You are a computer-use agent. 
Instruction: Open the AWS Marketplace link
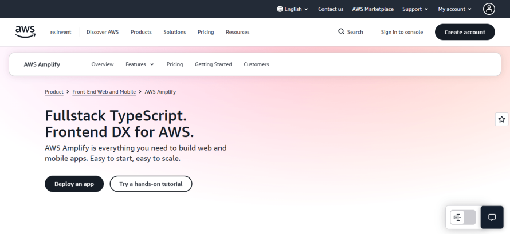point(372,9)
